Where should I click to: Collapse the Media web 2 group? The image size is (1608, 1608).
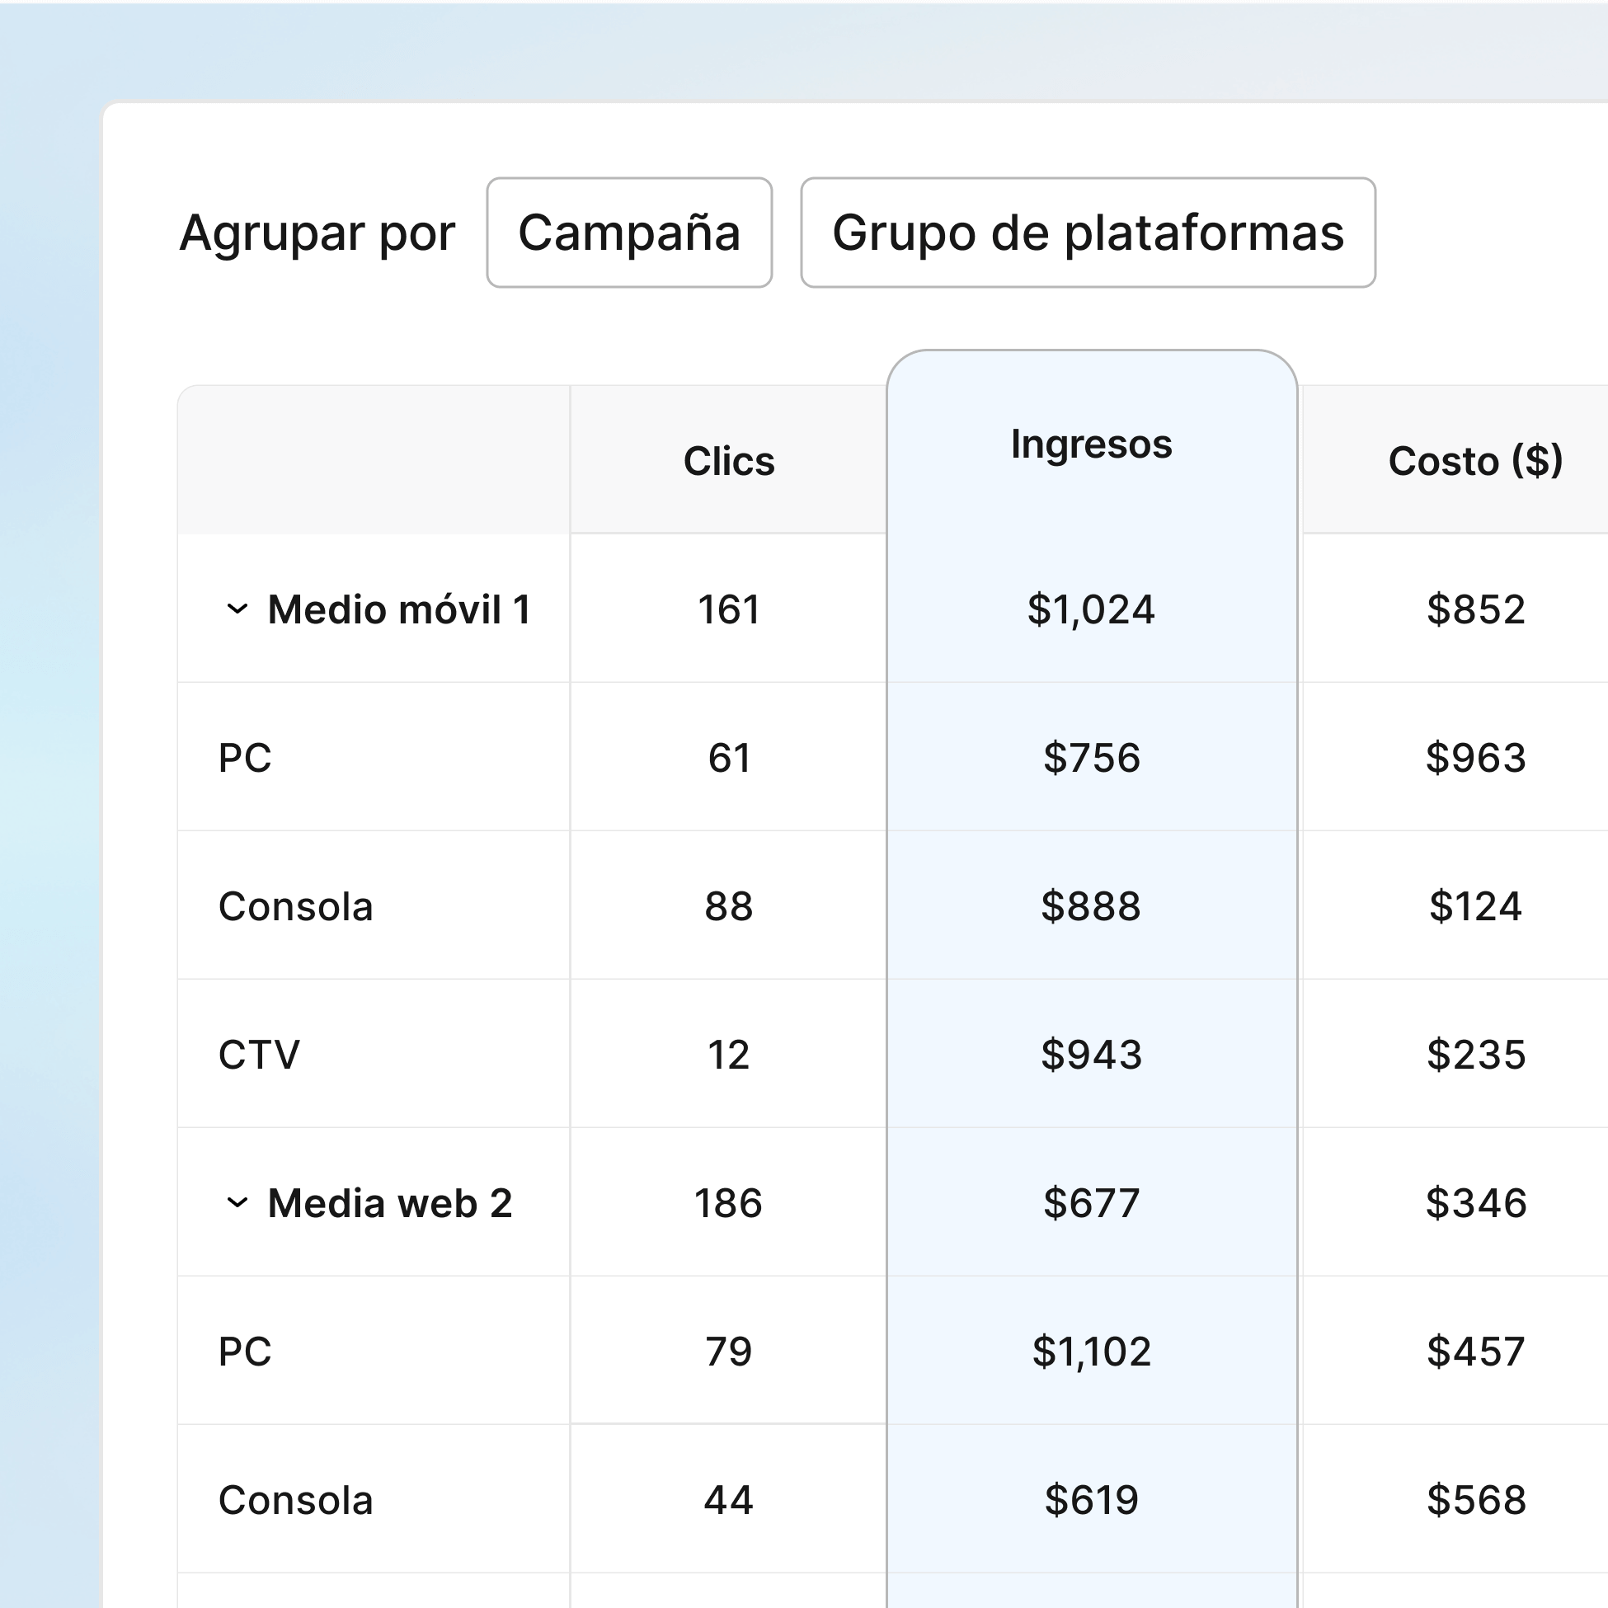[x=237, y=1201]
